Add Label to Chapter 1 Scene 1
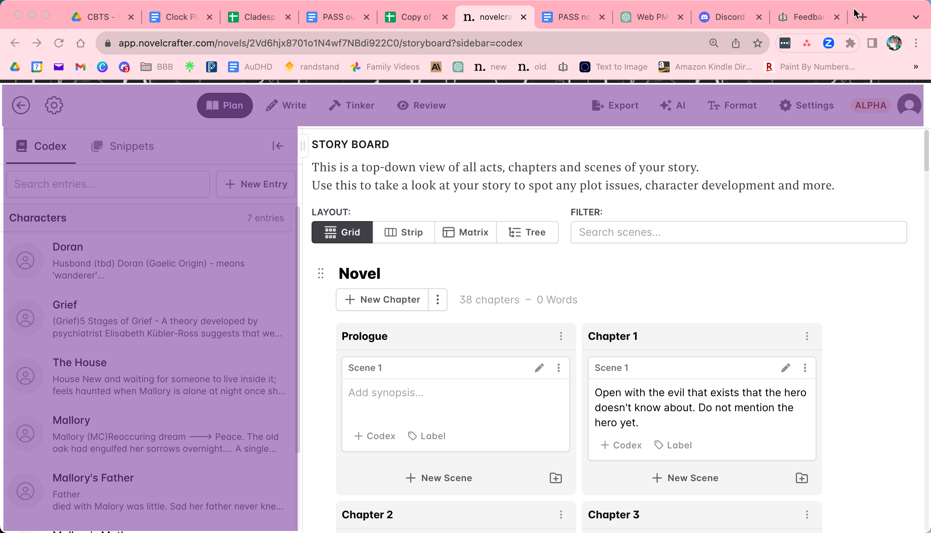Screen dimensions: 931x533 click(x=673, y=445)
